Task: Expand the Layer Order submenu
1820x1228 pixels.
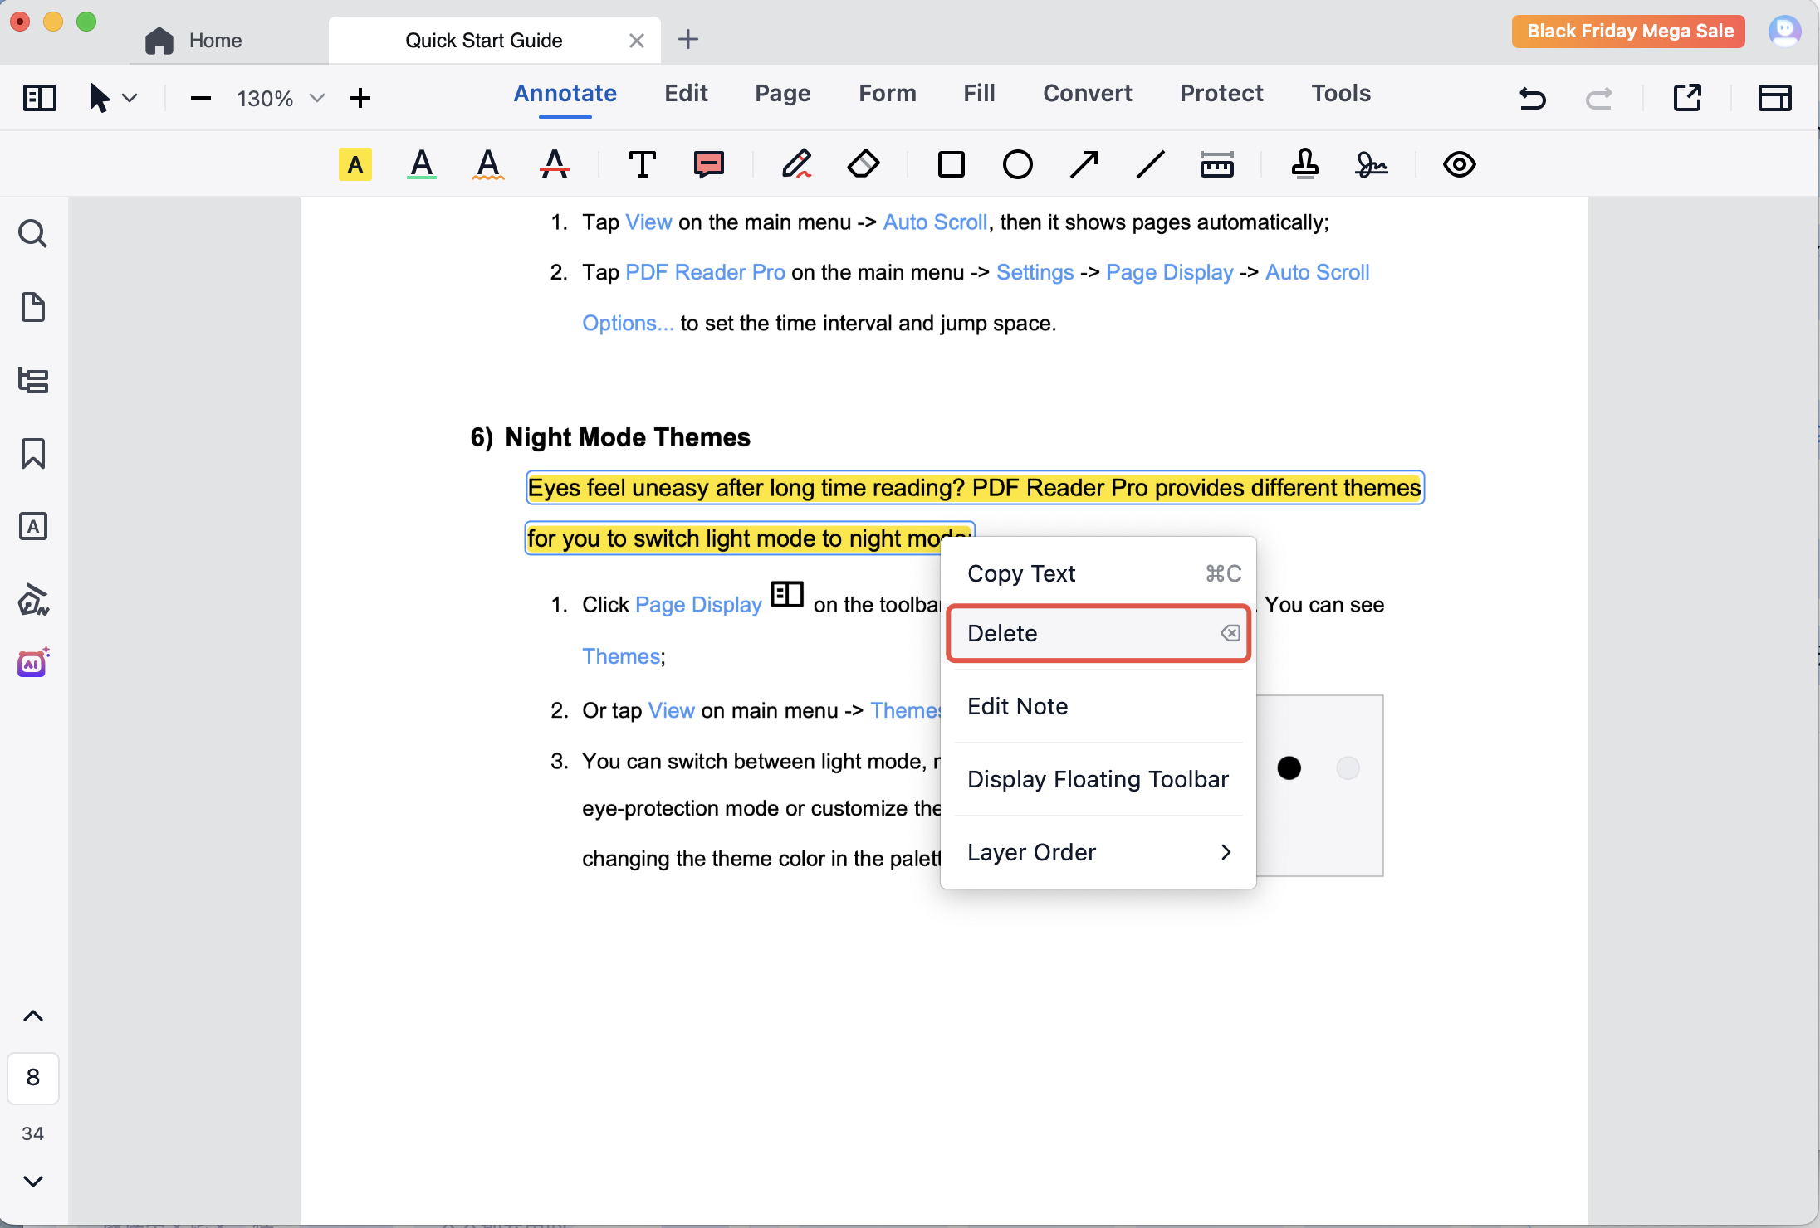Action: pos(1098,852)
